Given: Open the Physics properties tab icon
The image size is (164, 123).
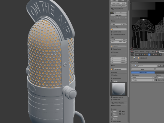Looking at the screenshot, I should tap(161, 54).
